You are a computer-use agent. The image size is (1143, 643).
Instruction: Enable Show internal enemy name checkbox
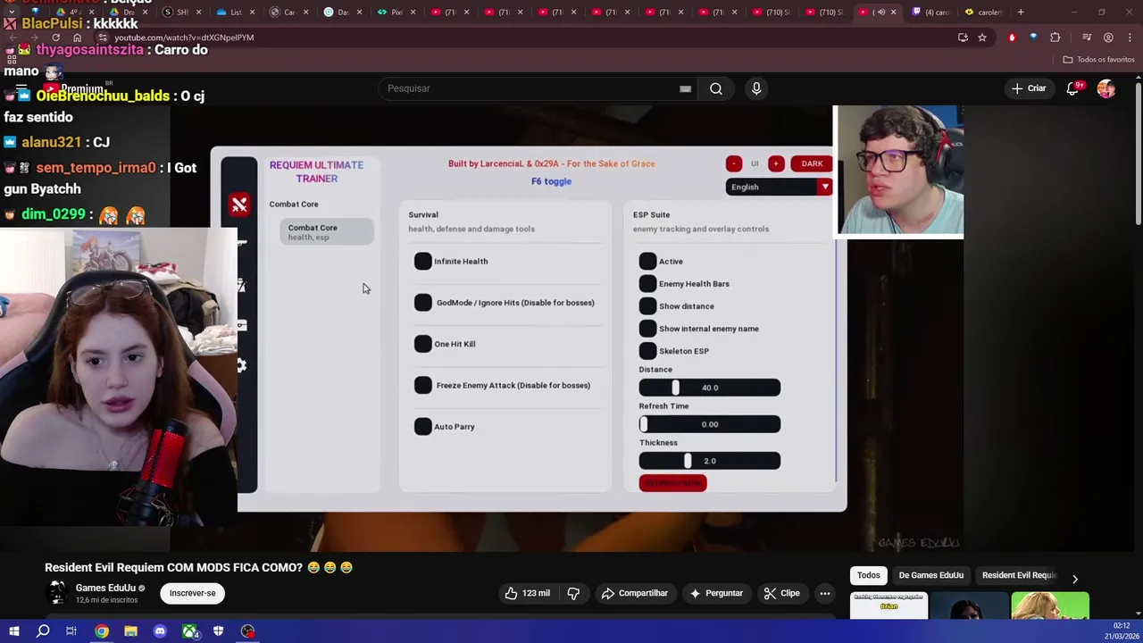click(x=647, y=328)
